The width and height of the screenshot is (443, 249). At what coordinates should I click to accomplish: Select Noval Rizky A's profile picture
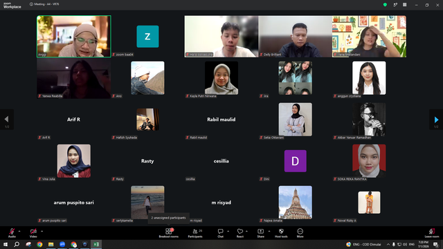369,203
